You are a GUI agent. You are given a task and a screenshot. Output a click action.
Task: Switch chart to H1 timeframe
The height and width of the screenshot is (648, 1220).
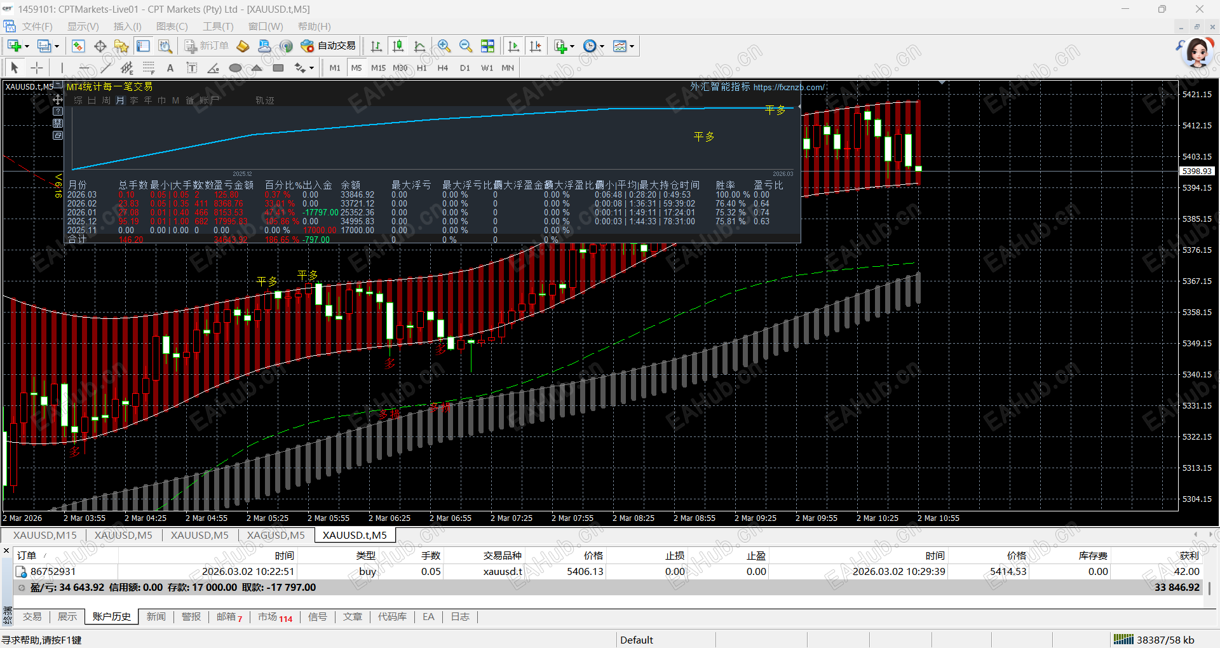(x=422, y=68)
